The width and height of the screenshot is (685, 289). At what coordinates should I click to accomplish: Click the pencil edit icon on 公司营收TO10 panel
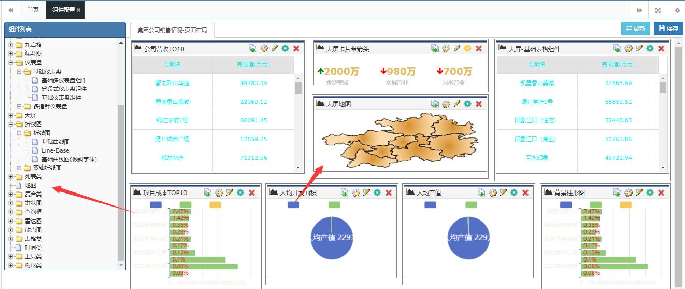[275, 48]
